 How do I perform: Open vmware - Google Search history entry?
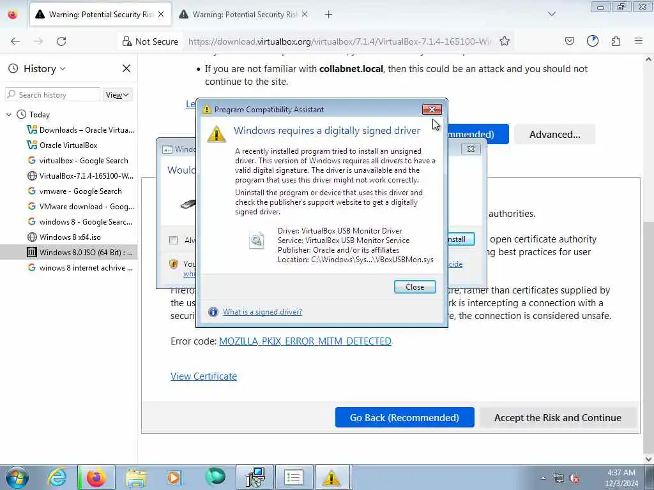75,191
